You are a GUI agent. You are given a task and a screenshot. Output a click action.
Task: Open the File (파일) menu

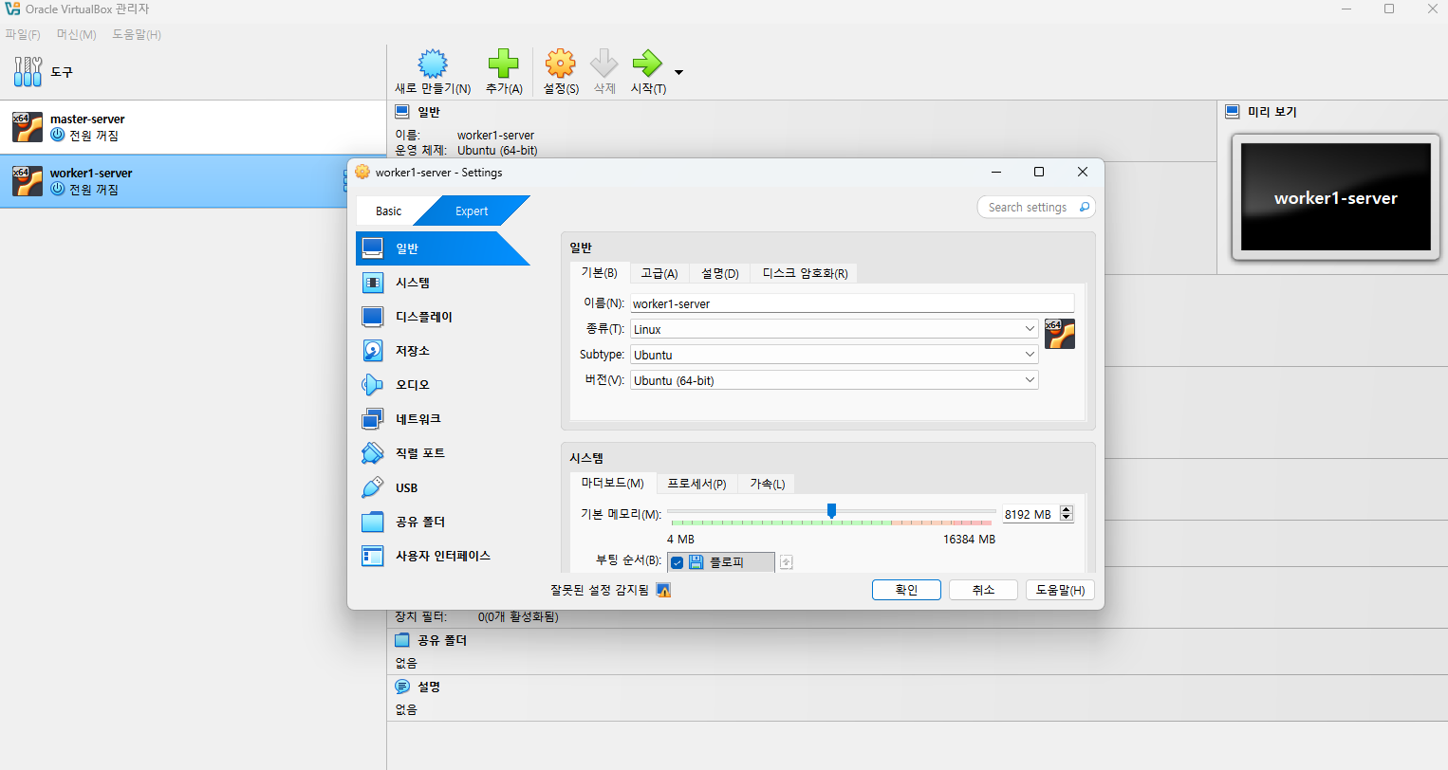point(23,35)
